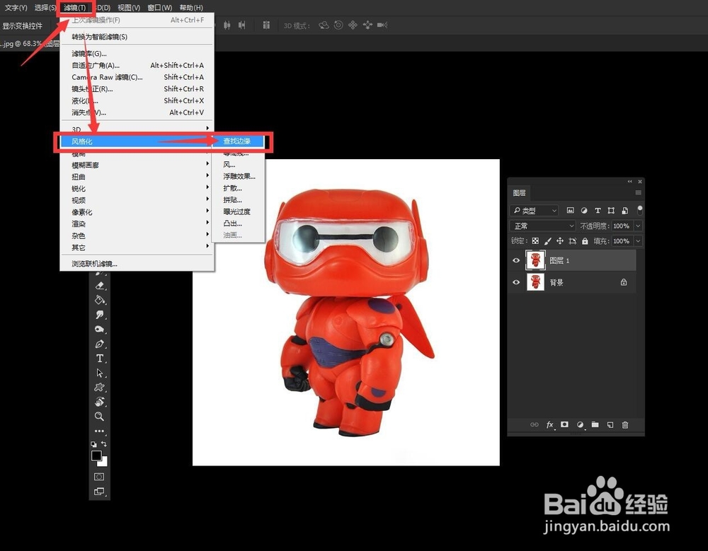Hide 背景 layer visibility eye
The height and width of the screenshot is (551, 708).
(516, 282)
